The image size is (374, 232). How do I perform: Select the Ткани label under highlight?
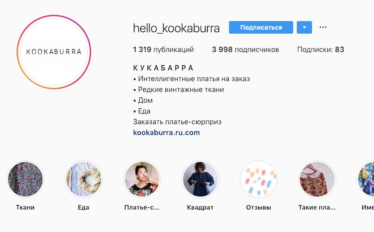point(25,207)
